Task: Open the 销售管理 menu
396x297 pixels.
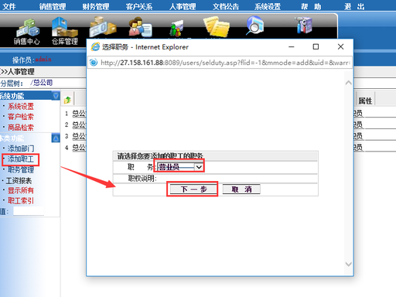Action: coord(53,6)
